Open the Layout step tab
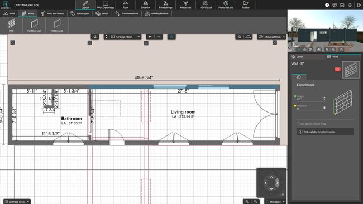 click(85, 5)
